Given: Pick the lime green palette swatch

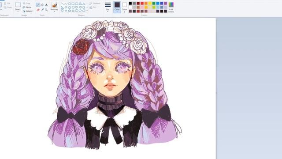Looking at the screenshot, I should click(x=154, y=7).
